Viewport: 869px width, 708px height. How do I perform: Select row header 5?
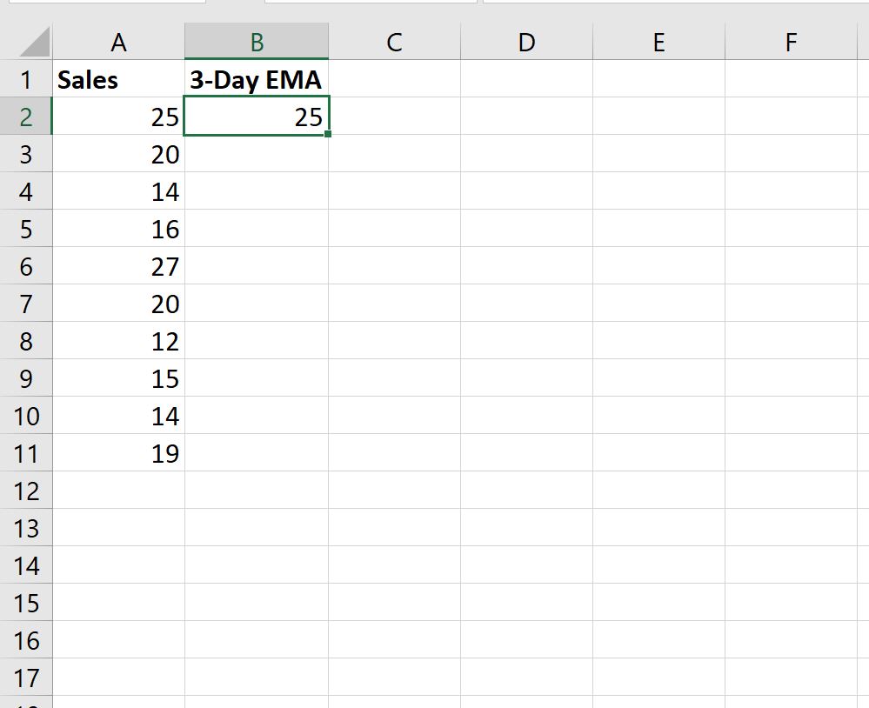click(x=26, y=229)
